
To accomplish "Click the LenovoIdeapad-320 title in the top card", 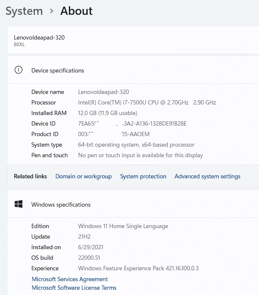I will [x=39, y=38].
